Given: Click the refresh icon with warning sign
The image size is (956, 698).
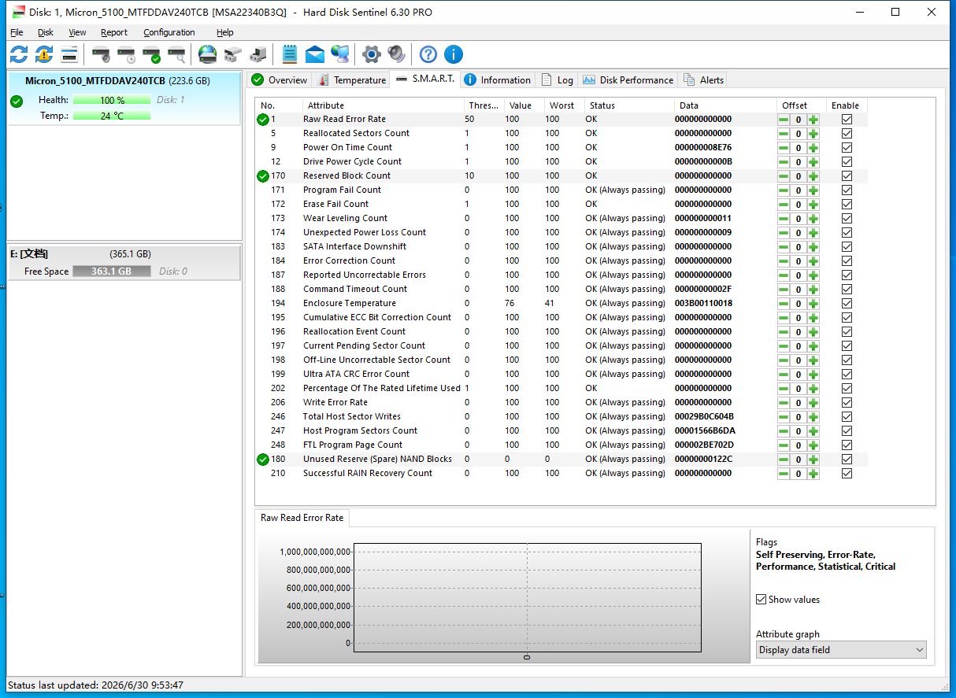Looking at the screenshot, I should [x=44, y=54].
